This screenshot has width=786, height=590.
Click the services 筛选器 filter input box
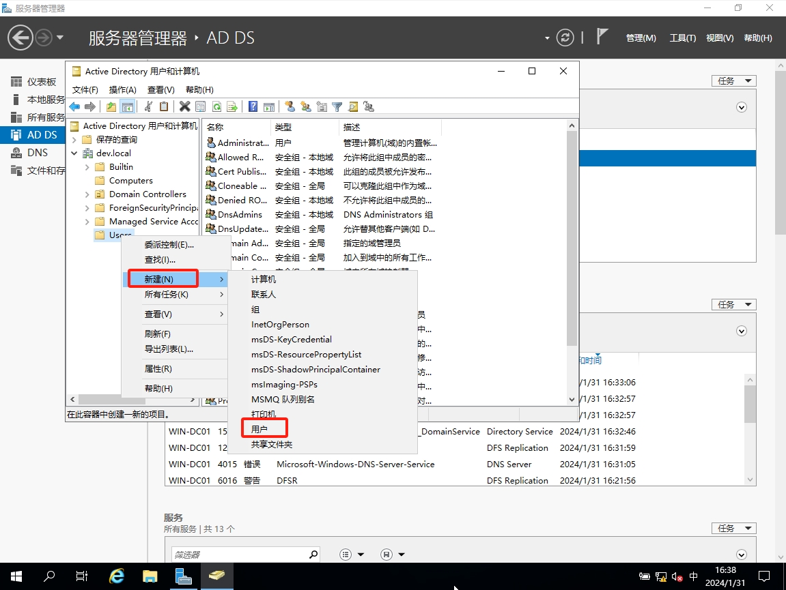(243, 555)
